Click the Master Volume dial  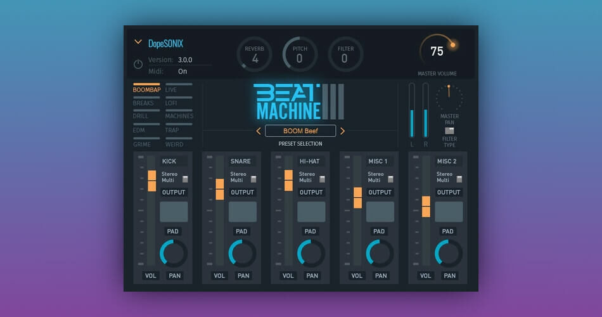point(437,51)
